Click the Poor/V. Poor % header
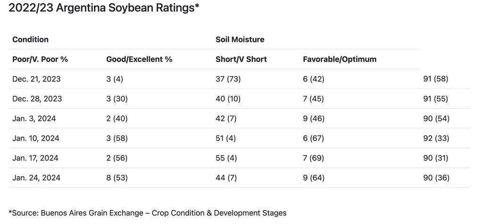483x224 pixels. tap(40, 59)
